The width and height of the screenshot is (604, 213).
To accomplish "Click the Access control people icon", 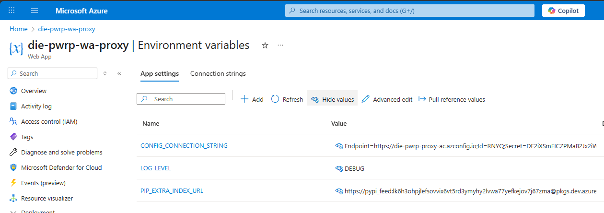I will pyautogui.click(x=13, y=121).
